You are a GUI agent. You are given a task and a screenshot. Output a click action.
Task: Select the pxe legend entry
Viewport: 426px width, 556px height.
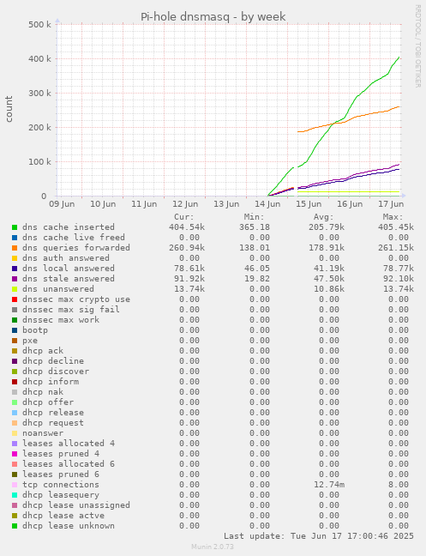coord(30,341)
